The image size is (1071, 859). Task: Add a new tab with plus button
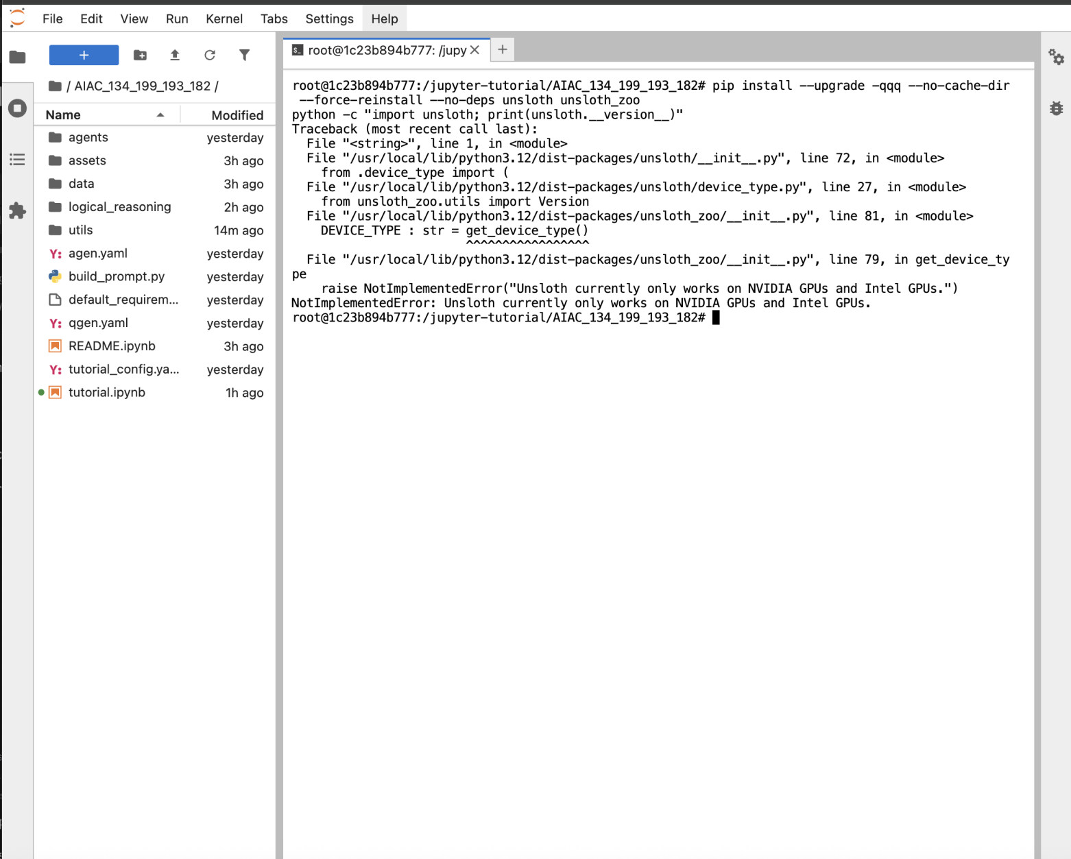pyautogui.click(x=503, y=49)
